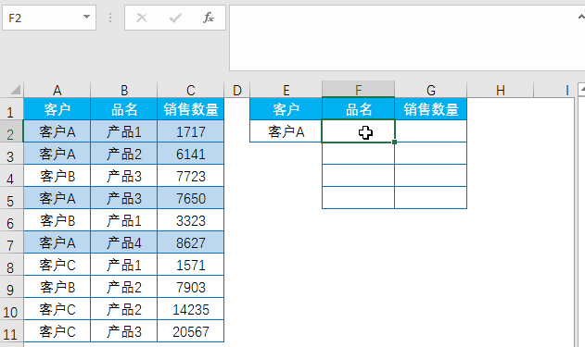The width and height of the screenshot is (585, 347).
Task: Select column A header
Action: click(57, 90)
